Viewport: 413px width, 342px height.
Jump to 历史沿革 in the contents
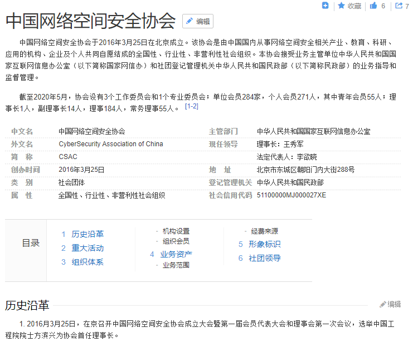[x=88, y=234]
